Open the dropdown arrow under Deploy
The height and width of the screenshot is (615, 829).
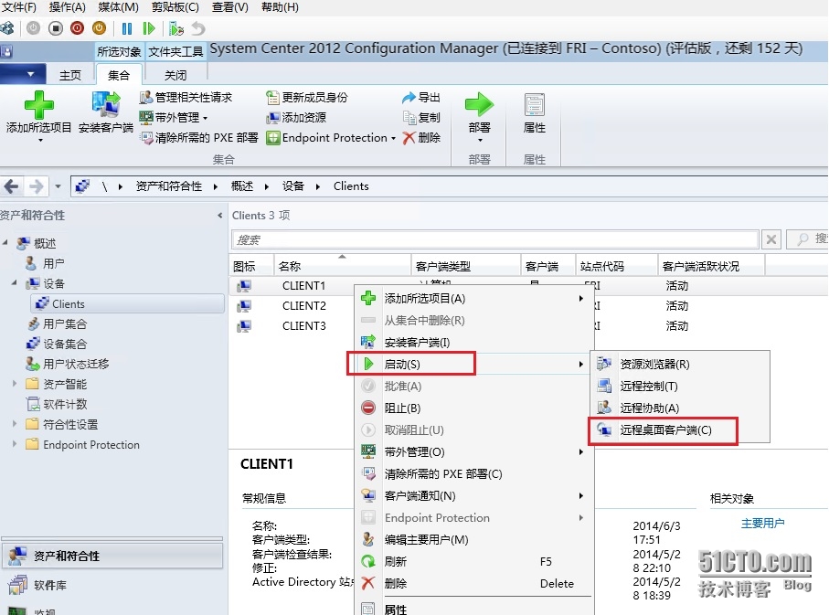pyautogui.click(x=480, y=141)
